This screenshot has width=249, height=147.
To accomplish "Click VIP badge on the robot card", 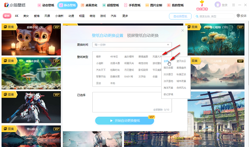I will point(57,95).
